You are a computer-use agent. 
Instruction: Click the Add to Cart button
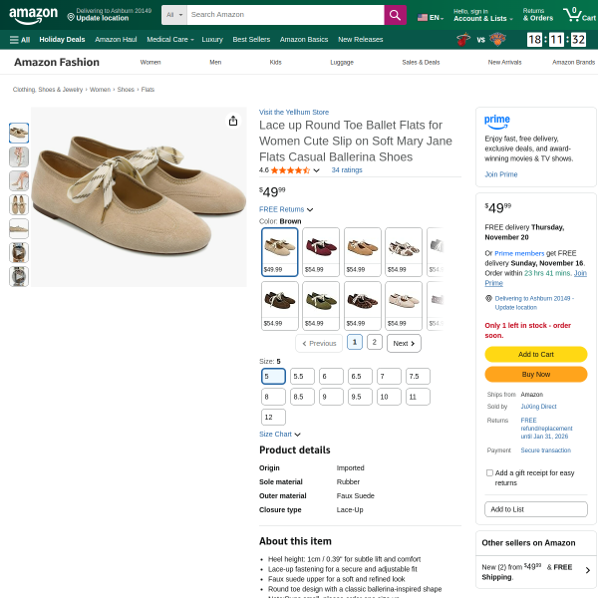click(535, 354)
